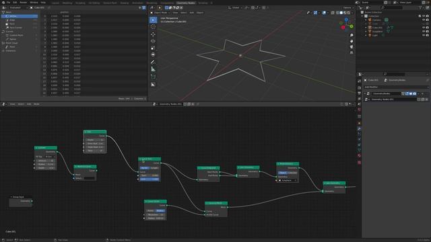The height and width of the screenshot is (242, 431).
Task: Open the Add menu in node editor
Action: coord(29,104)
